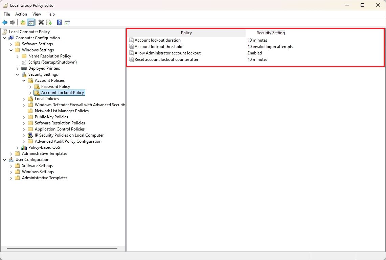
Task: Open the Allow Administrator account lockout policy
Action: click(x=167, y=53)
